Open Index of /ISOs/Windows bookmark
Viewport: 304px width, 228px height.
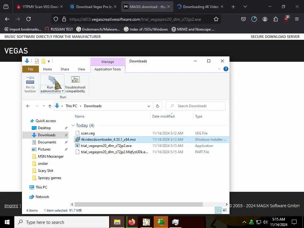146,29
